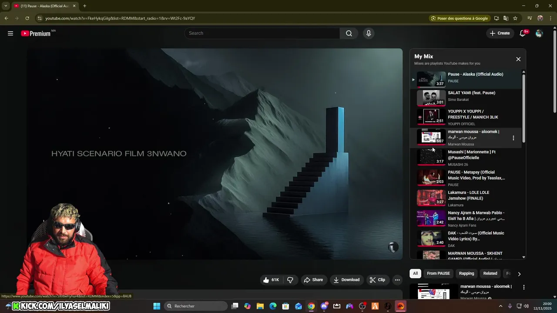This screenshot has height=313, width=557.
Task: Select the From PAUSE filter chip
Action: [438, 273]
